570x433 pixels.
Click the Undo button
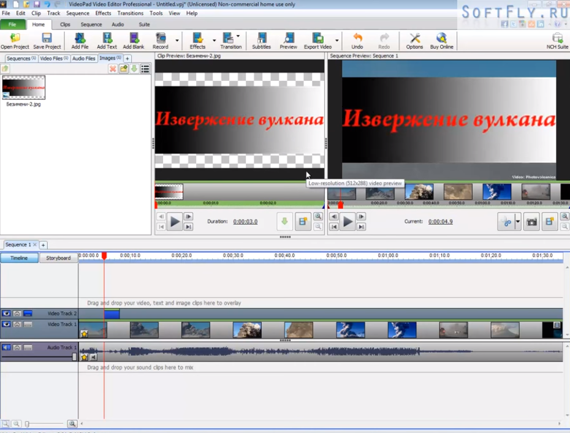click(x=357, y=40)
